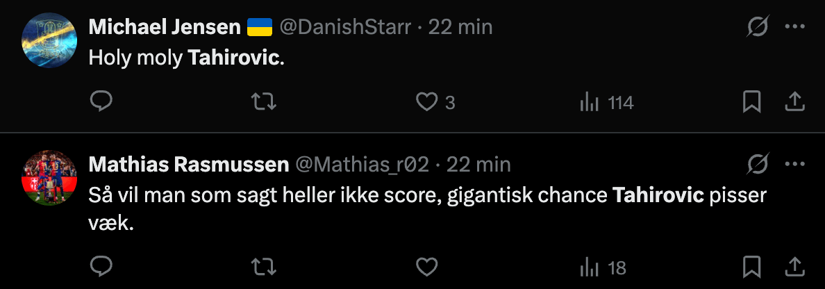
Task: Like Mathias Rasmussen's tweet
Action: pos(426,267)
